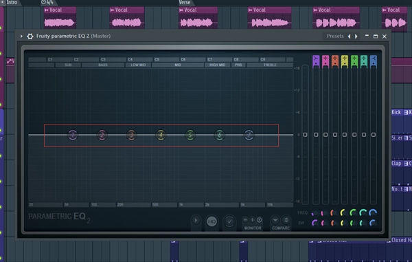Open the COMPARE down-arrow store button
The width and height of the screenshot is (412, 262).
coord(275,220)
